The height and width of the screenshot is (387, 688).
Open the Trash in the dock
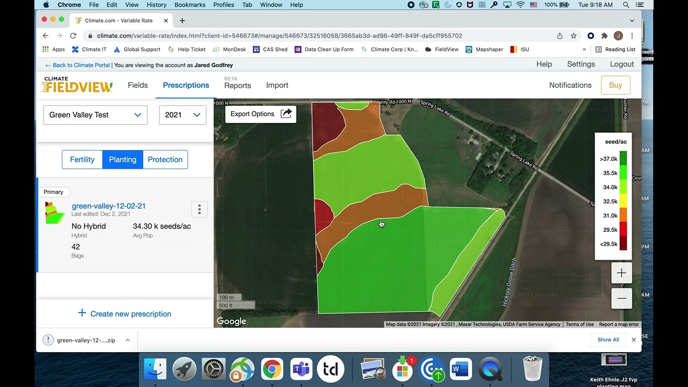click(x=533, y=369)
